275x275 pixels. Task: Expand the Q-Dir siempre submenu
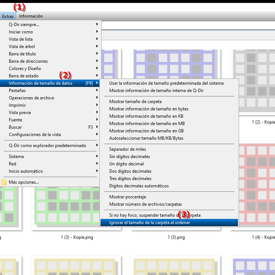click(24, 25)
